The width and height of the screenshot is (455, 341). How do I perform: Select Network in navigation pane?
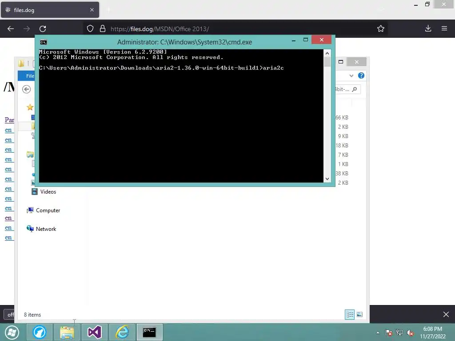click(x=41, y=229)
